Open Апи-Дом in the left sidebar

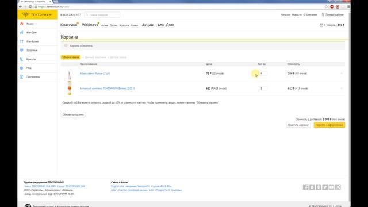32,32
